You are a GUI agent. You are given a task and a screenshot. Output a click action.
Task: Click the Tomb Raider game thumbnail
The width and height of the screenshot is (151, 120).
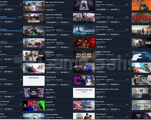(x=34, y=56)
